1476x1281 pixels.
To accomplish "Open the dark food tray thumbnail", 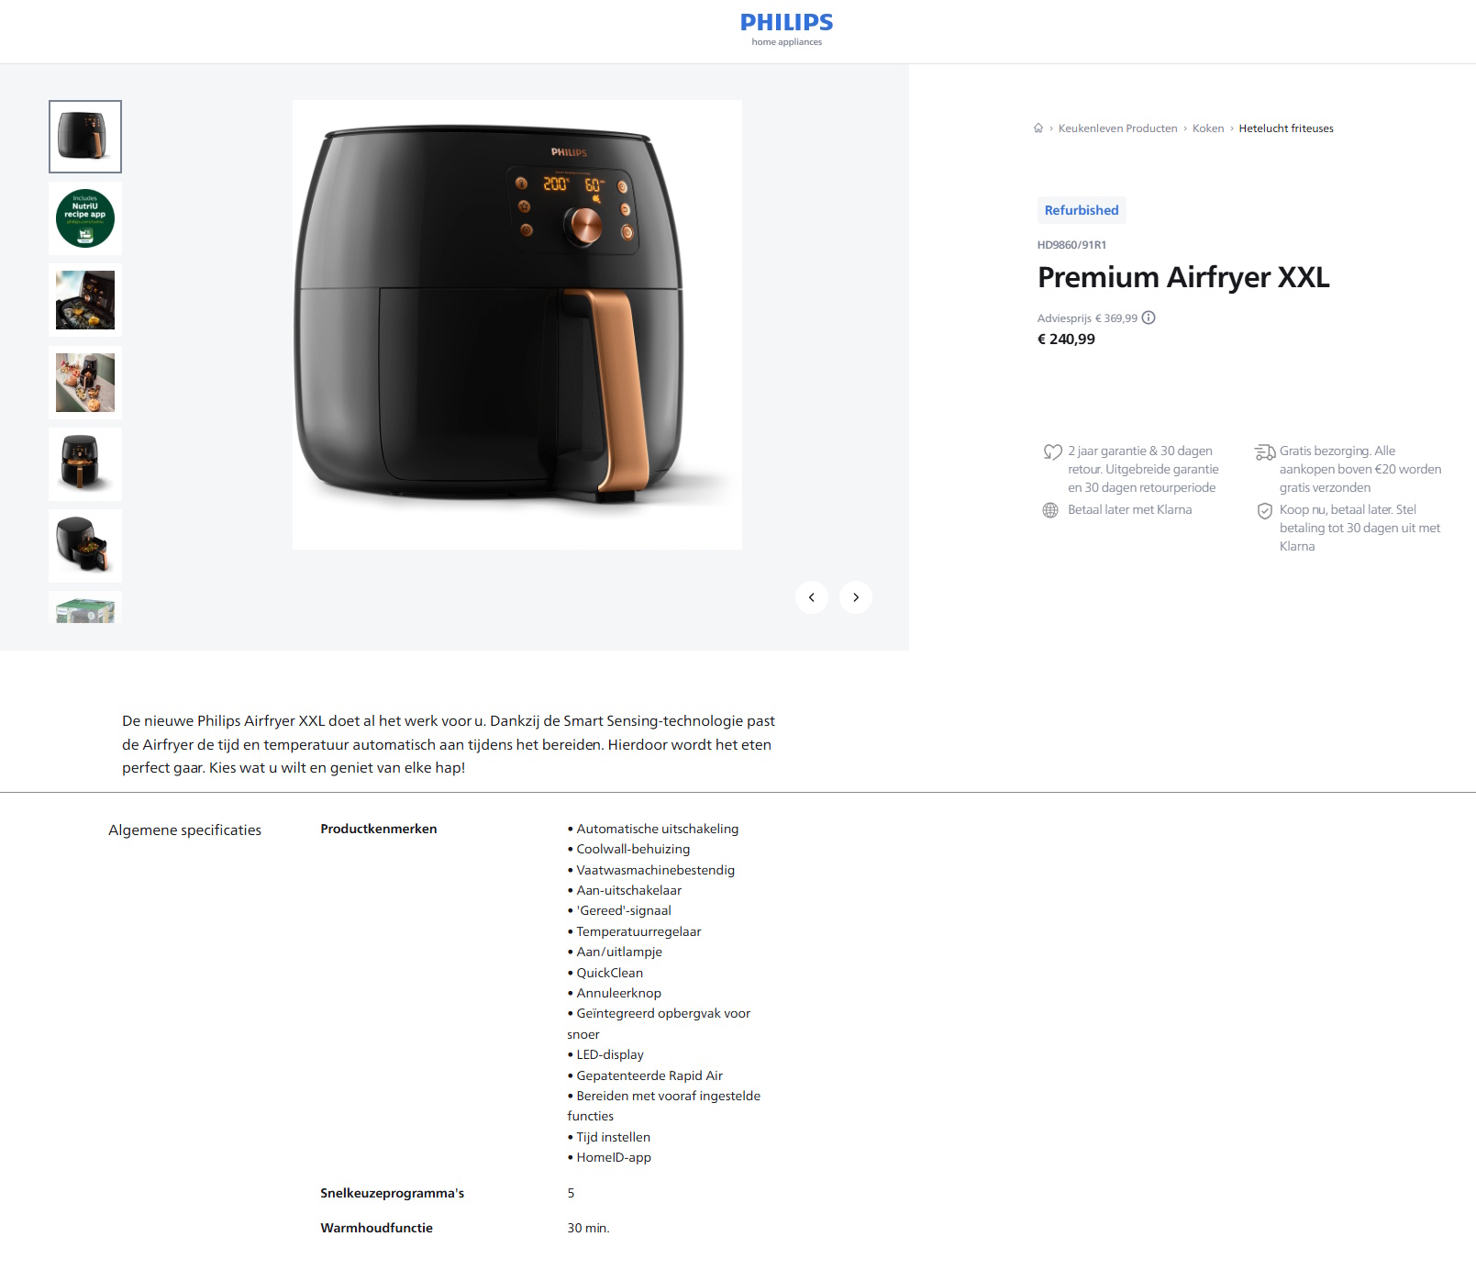I will coord(85,300).
